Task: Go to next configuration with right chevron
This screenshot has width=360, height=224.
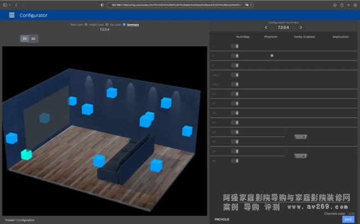Action: [301, 27]
